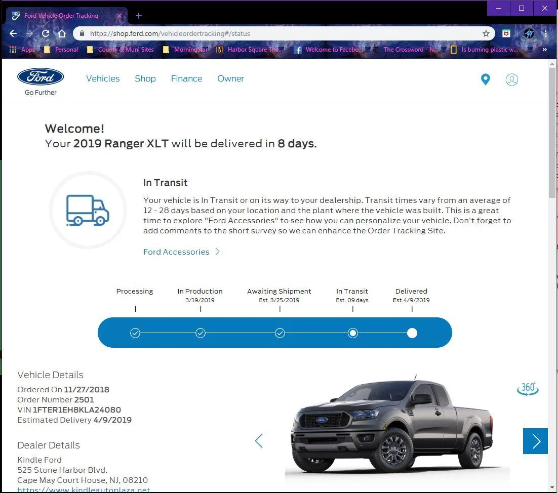This screenshot has width=558, height=493.
Task: Reload the order tracking page
Action: pyautogui.click(x=46, y=33)
